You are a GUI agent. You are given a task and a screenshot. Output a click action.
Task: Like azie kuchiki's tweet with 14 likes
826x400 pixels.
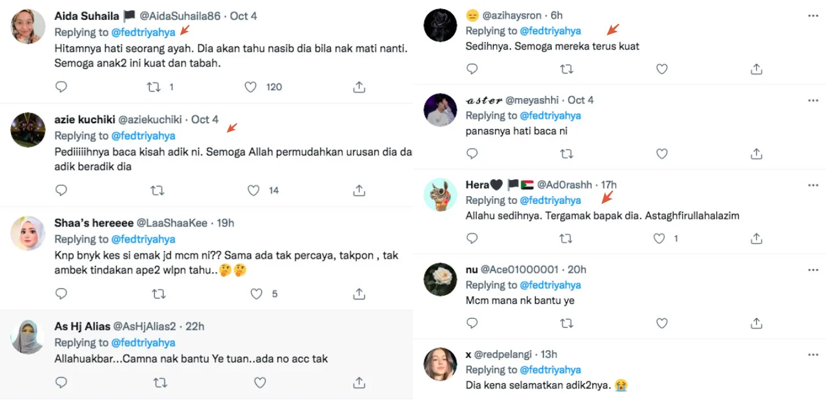[x=254, y=190]
